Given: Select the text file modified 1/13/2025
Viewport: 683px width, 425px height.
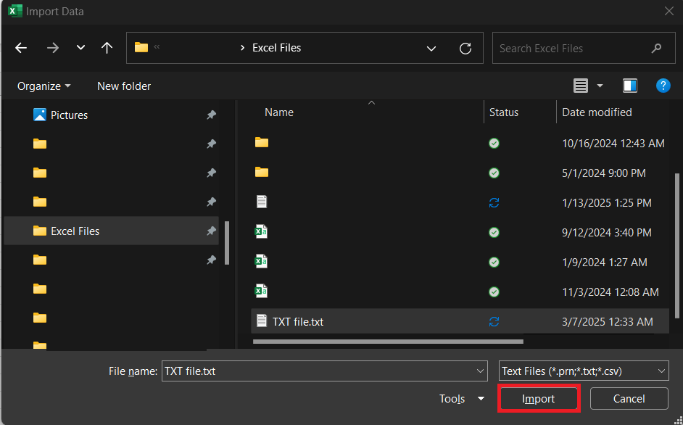Looking at the screenshot, I should [x=460, y=202].
